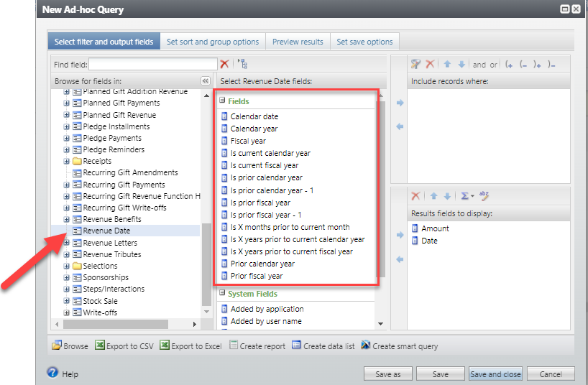Click the abc rename icon in results toolbar
This screenshot has width=588, height=385.
[x=484, y=195]
